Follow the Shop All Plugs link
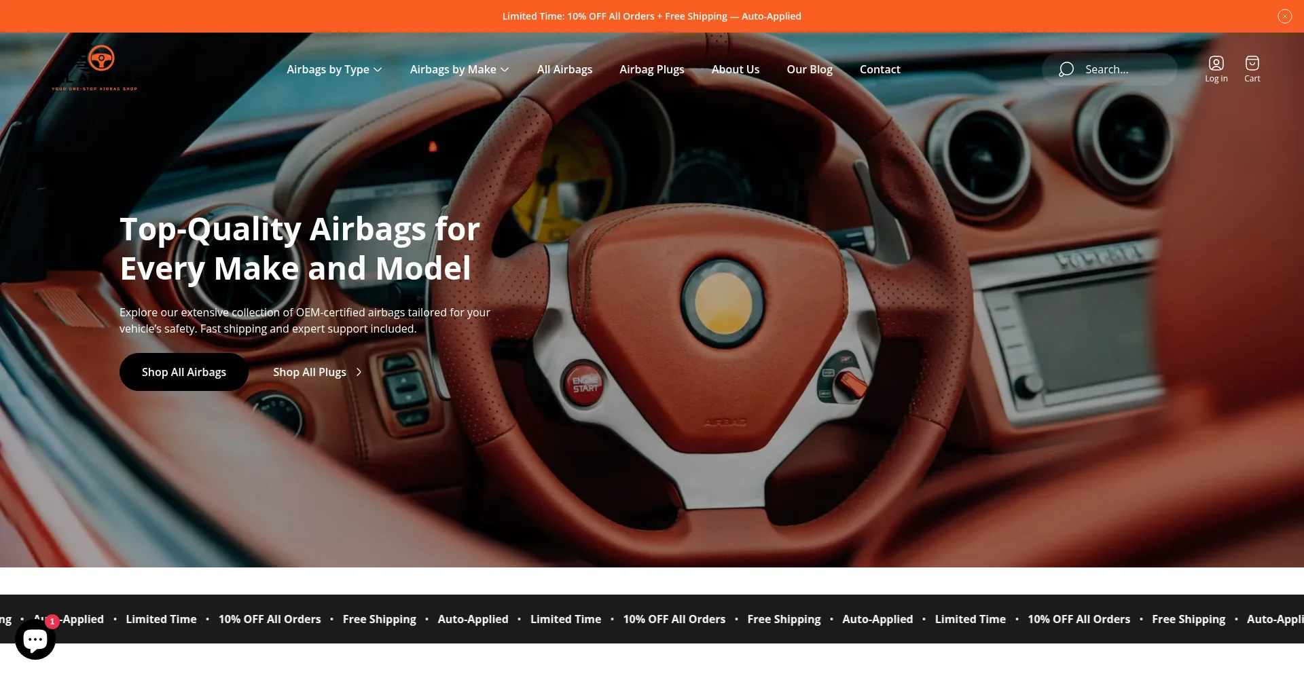The height and width of the screenshot is (674, 1304). point(317,372)
